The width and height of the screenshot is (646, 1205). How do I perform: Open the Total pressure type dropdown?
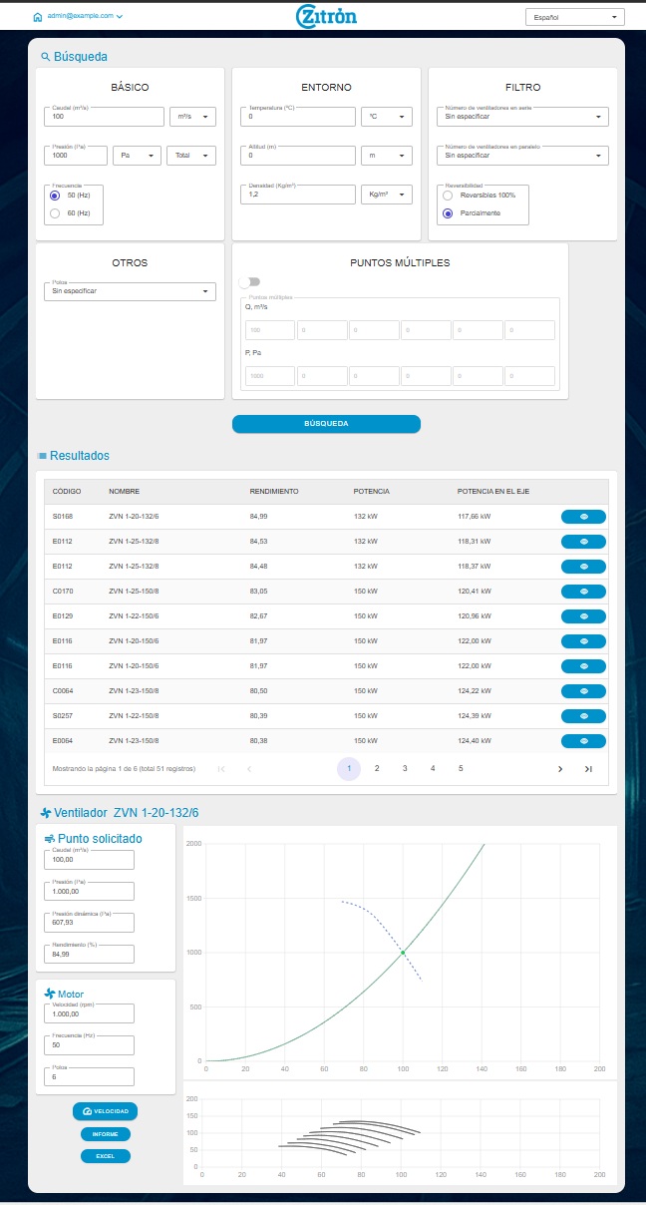pos(190,156)
